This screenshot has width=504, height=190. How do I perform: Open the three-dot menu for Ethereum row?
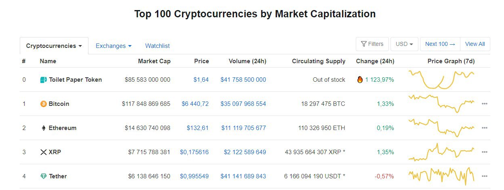(485, 128)
